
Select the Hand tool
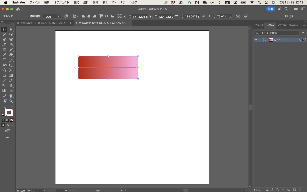click(11, 96)
